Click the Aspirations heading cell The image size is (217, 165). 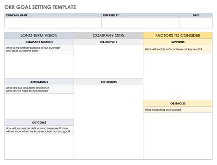pos(39,82)
